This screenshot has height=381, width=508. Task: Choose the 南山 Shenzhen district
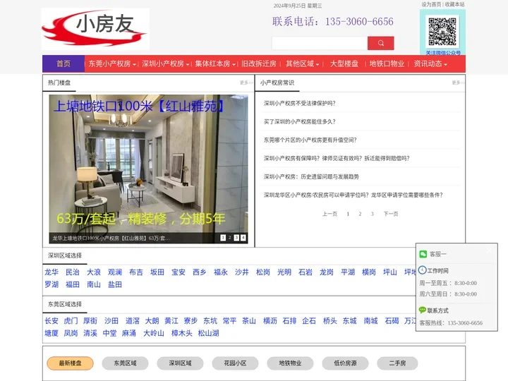pos(94,284)
